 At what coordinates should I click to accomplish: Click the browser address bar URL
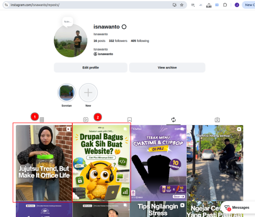click(35, 5)
